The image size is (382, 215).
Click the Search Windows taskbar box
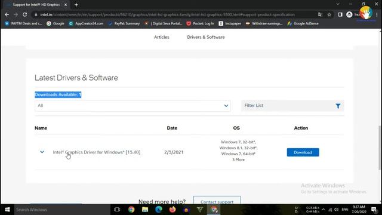click(x=62, y=210)
